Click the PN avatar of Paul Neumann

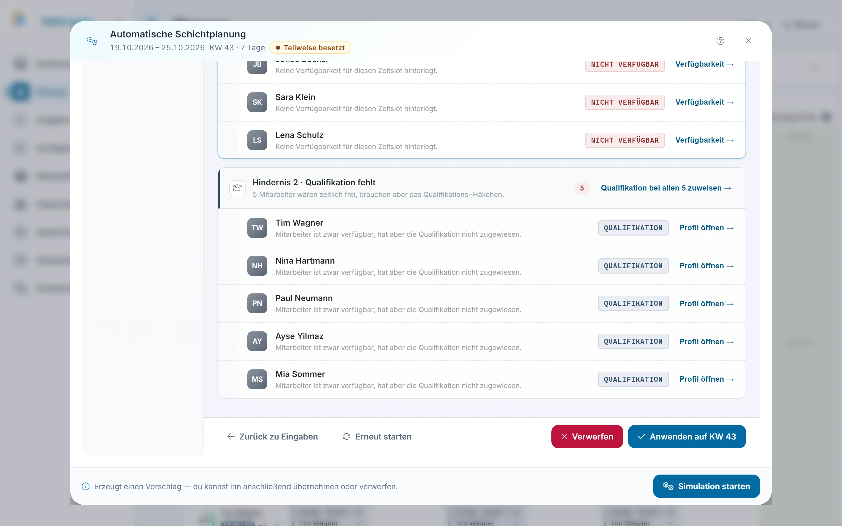[x=257, y=303]
